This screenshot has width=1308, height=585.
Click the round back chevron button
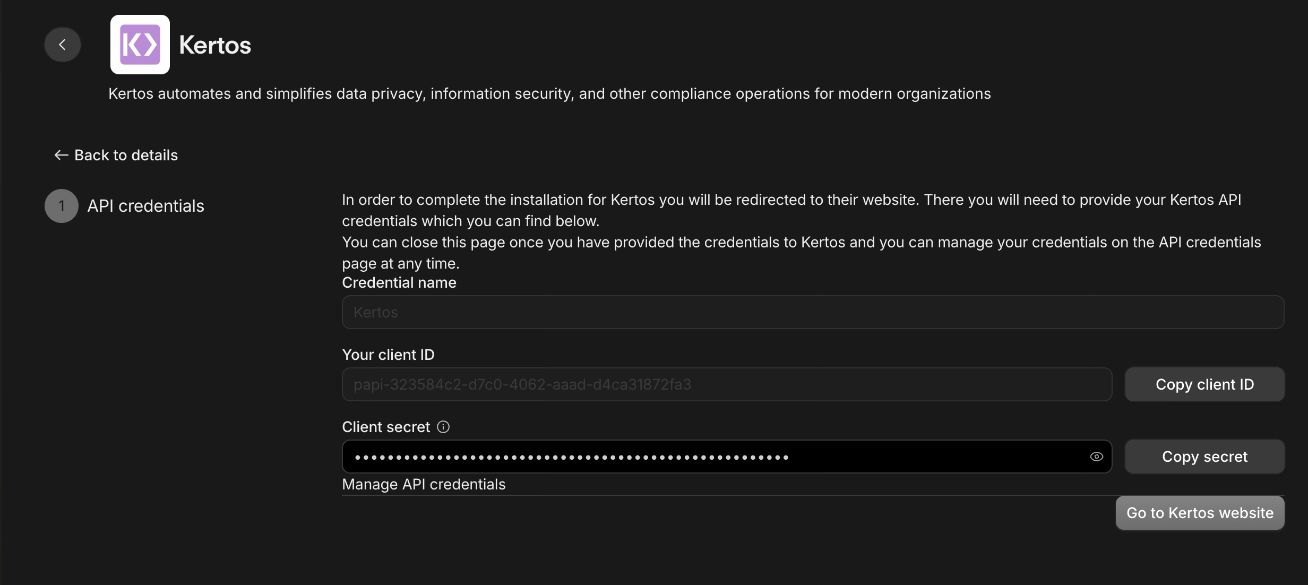(x=63, y=45)
